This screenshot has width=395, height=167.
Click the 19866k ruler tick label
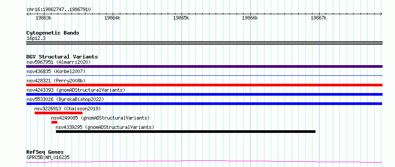click(x=250, y=18)
